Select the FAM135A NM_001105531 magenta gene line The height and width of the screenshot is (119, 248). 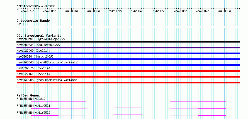(128, 108)
